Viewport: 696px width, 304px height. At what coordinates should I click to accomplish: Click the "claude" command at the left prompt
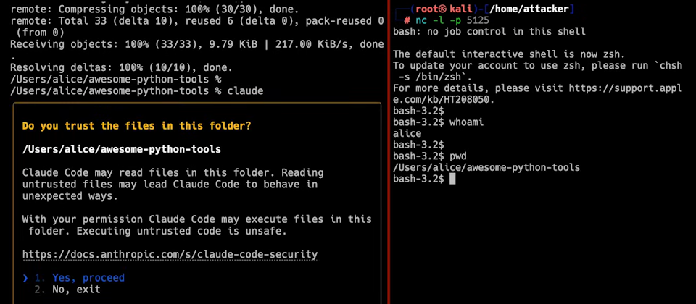tap(245, 91)
